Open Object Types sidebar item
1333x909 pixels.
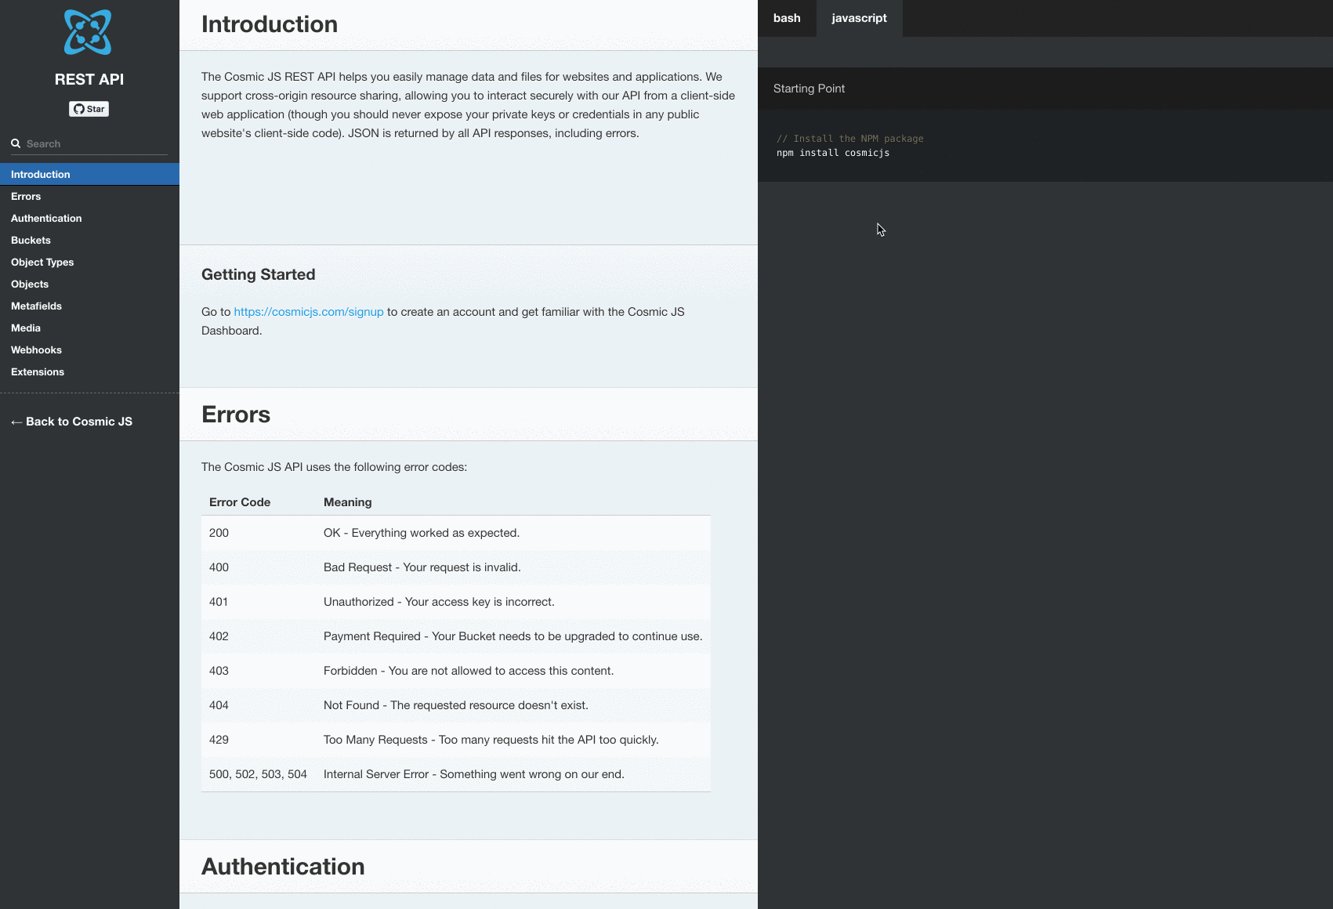coord(89,262)
